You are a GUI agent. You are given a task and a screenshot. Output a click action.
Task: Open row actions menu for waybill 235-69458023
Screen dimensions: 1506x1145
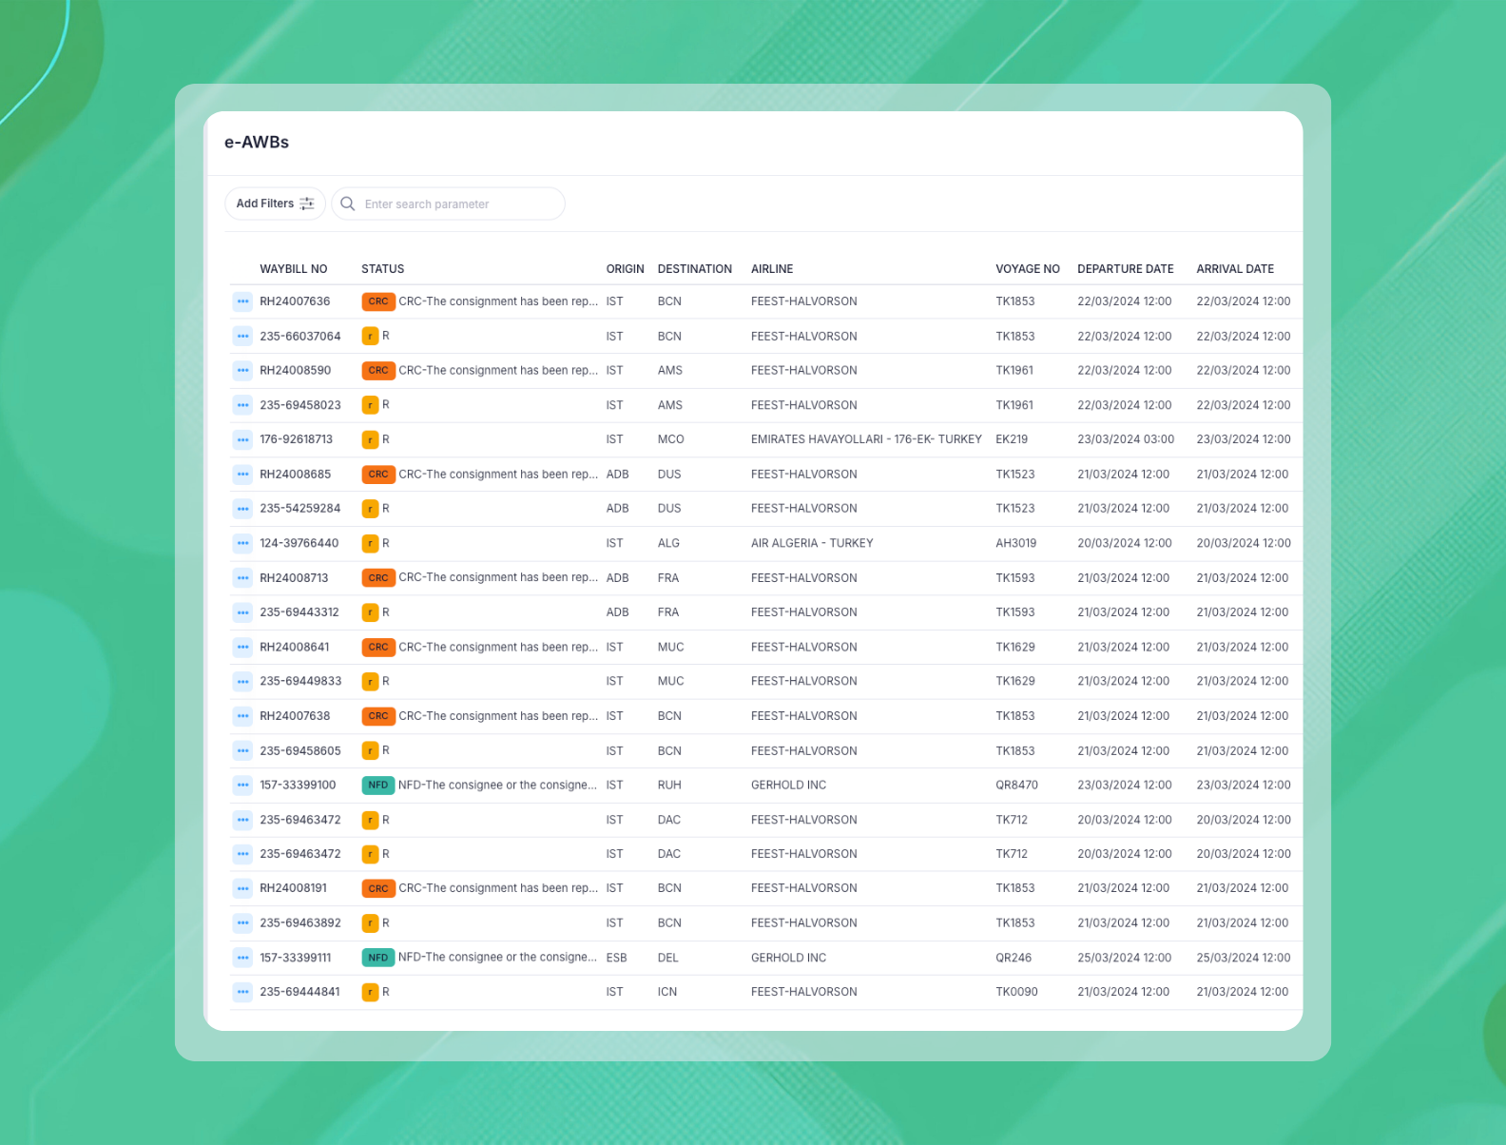point(242,405)
